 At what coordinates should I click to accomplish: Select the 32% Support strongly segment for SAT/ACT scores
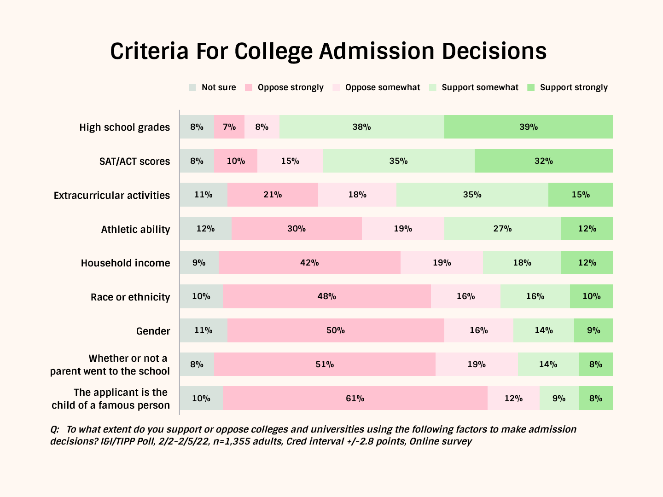coord(544,161)
